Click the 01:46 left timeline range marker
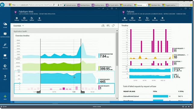This screenshot has width=194, height=109. [39, 92]
